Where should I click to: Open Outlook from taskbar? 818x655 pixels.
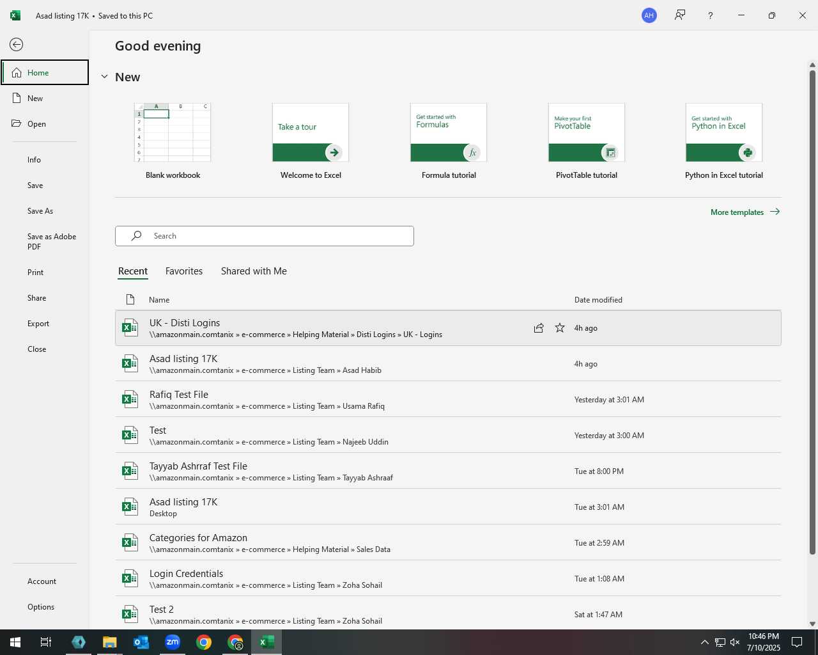point(141,642)
